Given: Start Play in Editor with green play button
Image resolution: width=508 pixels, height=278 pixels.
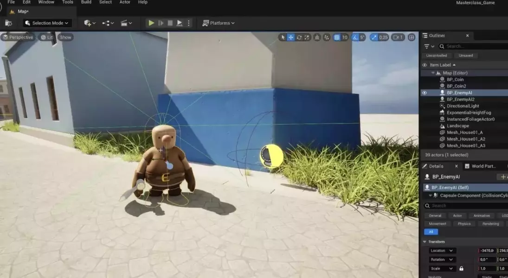Looking at the screenshot, I should click(x=151, y=23).
